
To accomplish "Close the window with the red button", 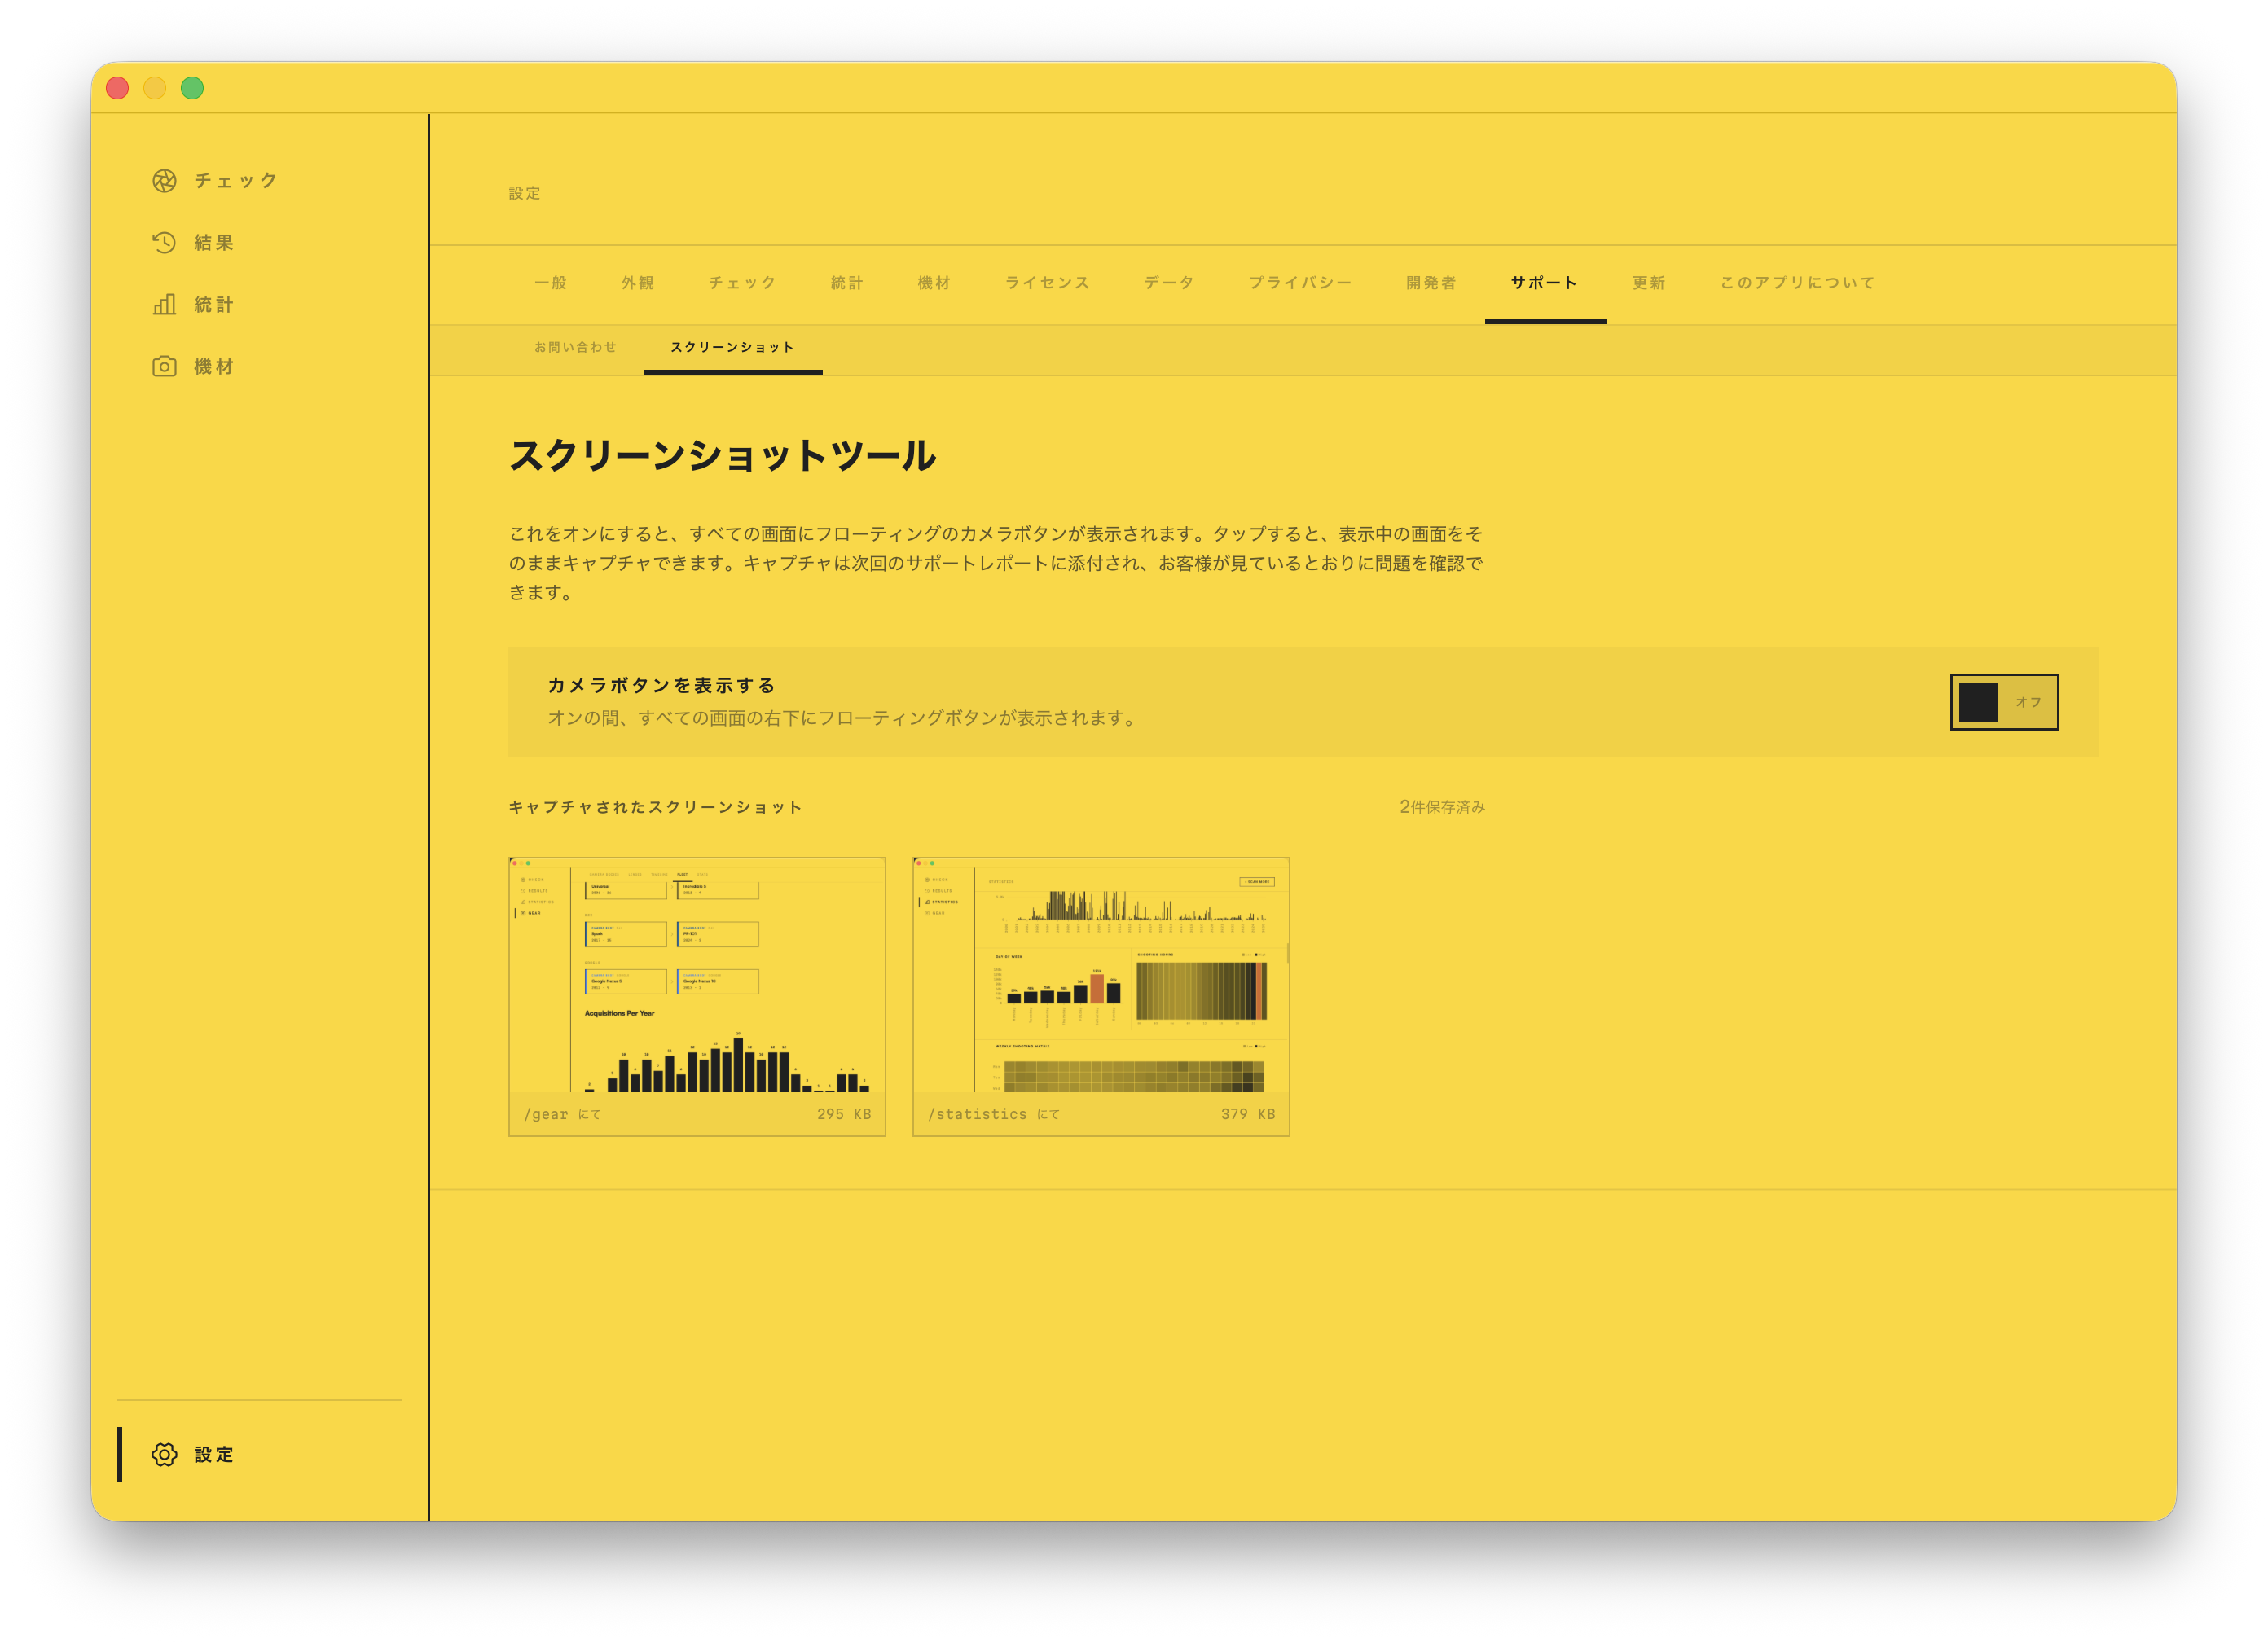I will 117,88.
